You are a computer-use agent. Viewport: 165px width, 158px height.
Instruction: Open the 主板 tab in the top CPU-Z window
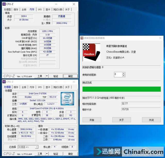point(24,10)
